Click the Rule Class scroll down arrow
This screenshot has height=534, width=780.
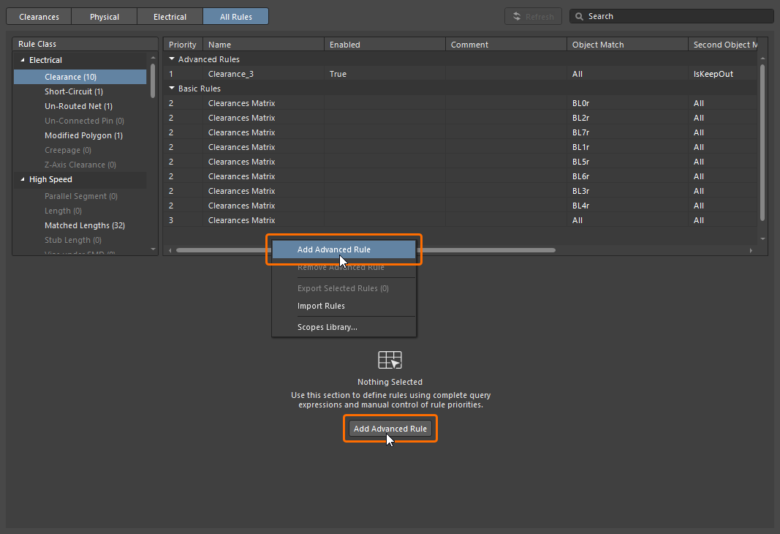tap(153, 249)
